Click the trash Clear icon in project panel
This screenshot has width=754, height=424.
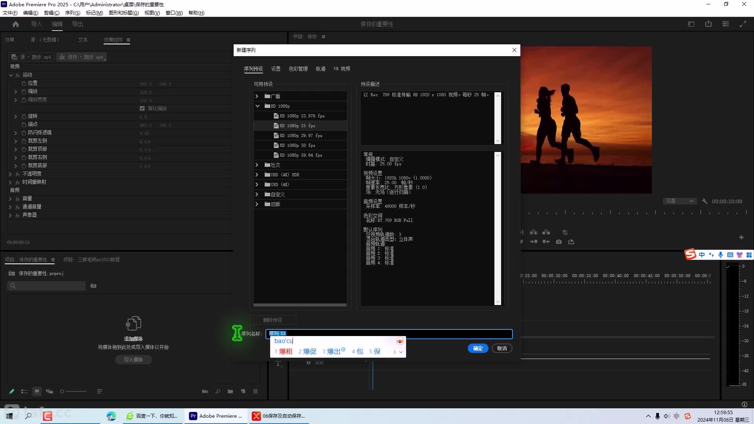click(x=256, y=391)
